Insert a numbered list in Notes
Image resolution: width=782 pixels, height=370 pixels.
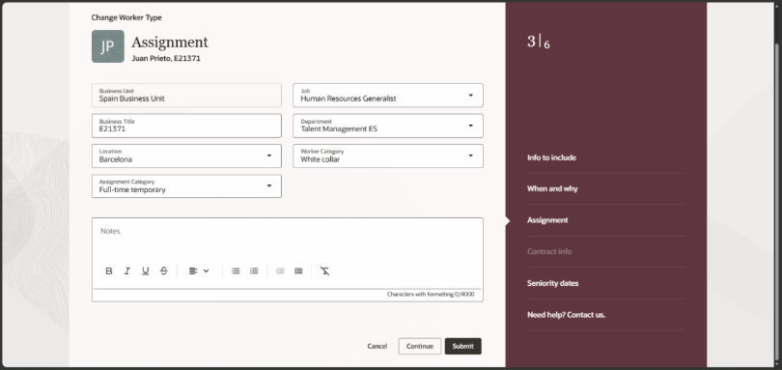[254, 271]
